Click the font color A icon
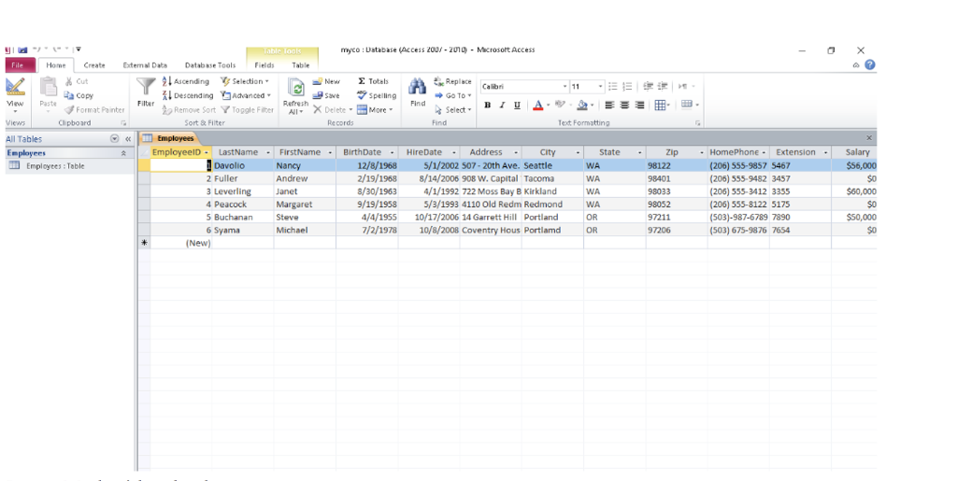The width and height of the screenshot is (957, 481). (x=537, y=106)
